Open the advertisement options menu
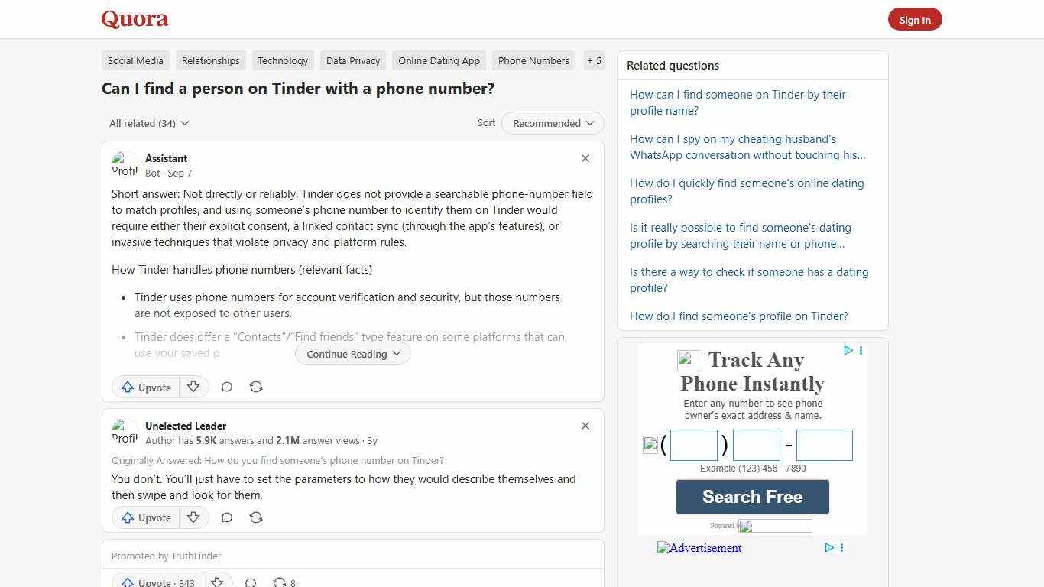1044x587 pixels. pos(861,351)
